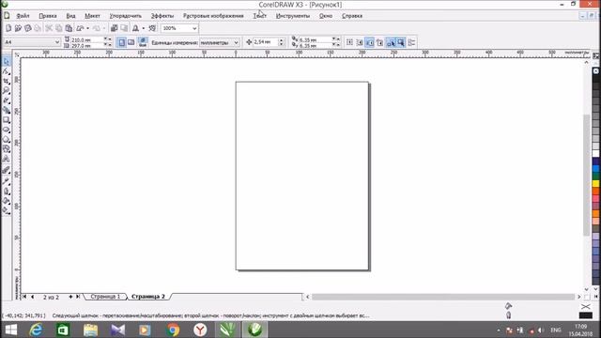The image size is (601, 338).
Task: Switch to the Страница 2 tab
Action: [x=148, y=297]
